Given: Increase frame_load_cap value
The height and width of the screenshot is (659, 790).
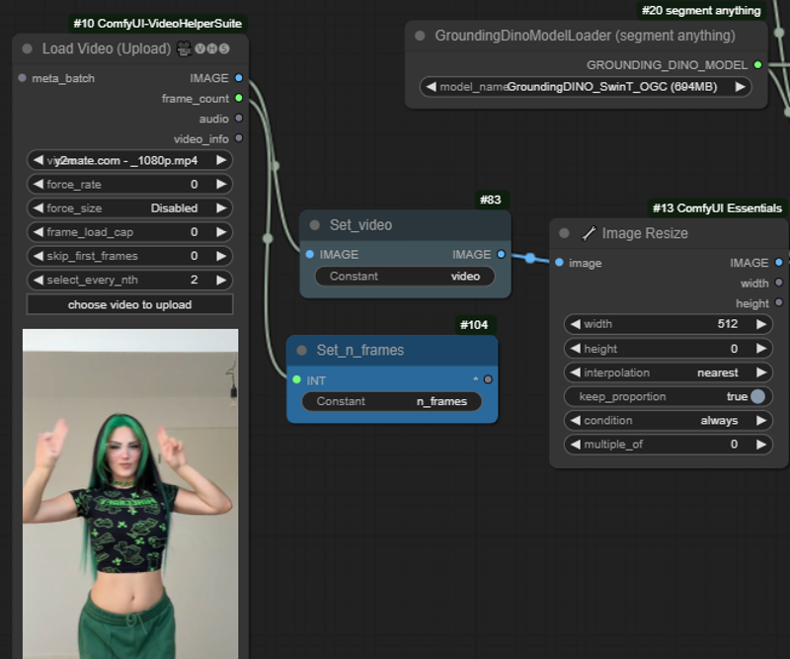Looking at the screenshot, I should tap(221, 232).
